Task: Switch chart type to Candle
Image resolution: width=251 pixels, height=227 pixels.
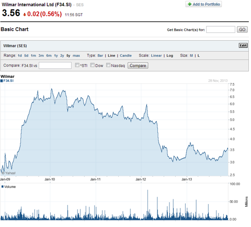Action: (x=125, y=56)
